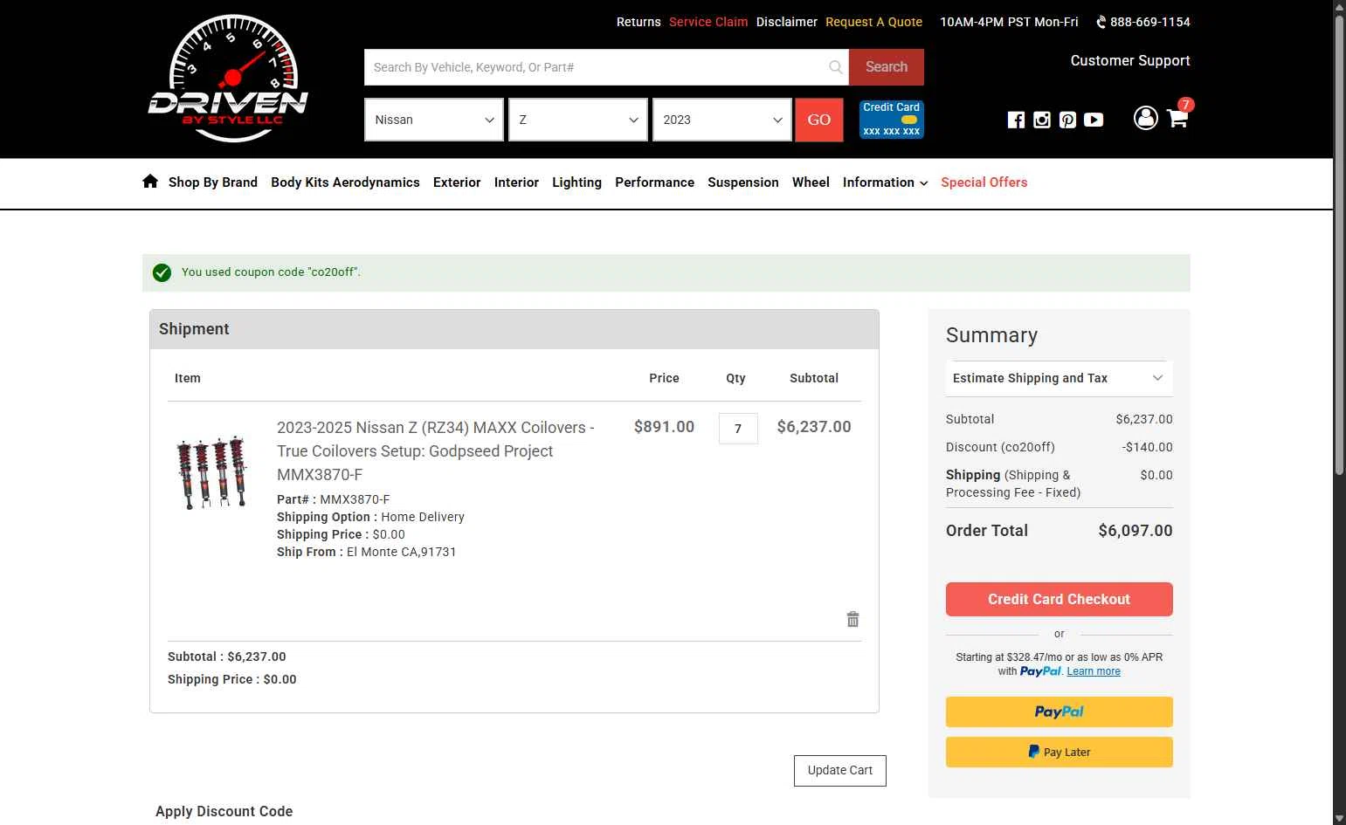Open the YouTube icon link
The width and height of the screenshot is (1346, 825).
[x=1094, y=120]
